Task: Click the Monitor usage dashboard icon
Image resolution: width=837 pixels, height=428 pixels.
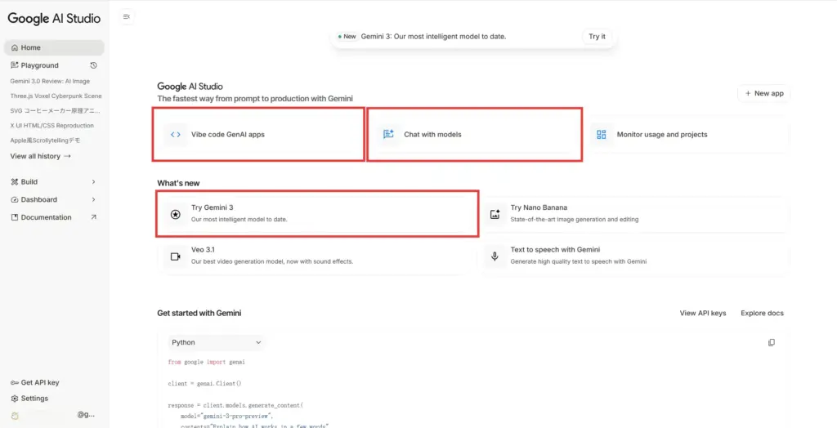Action: point(602,135)
